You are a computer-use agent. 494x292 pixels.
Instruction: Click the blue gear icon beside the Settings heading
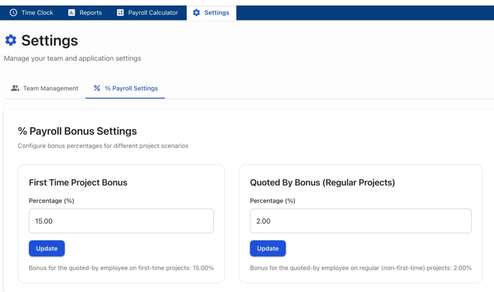[11, 40]
